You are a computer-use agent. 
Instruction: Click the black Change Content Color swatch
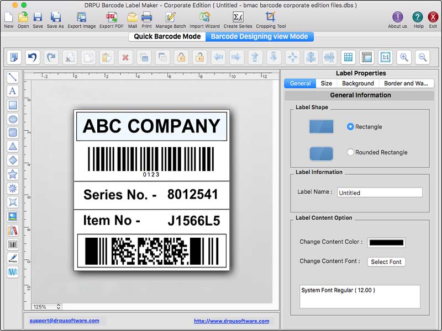click(x=386, y=243)
